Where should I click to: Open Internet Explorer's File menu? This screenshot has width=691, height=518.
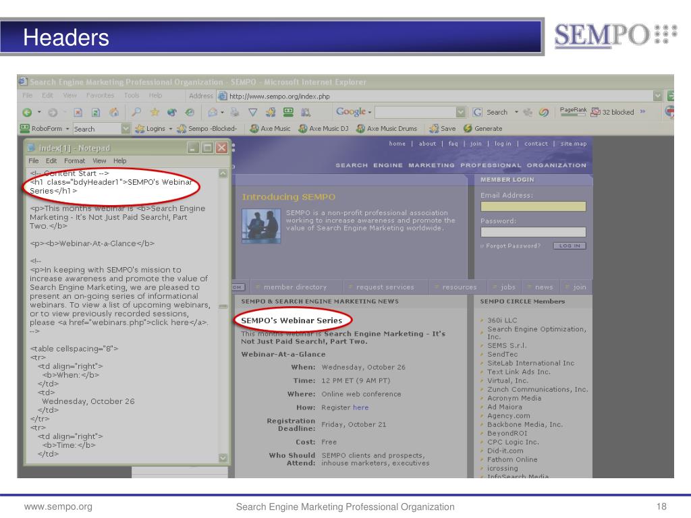click(27, 95)
